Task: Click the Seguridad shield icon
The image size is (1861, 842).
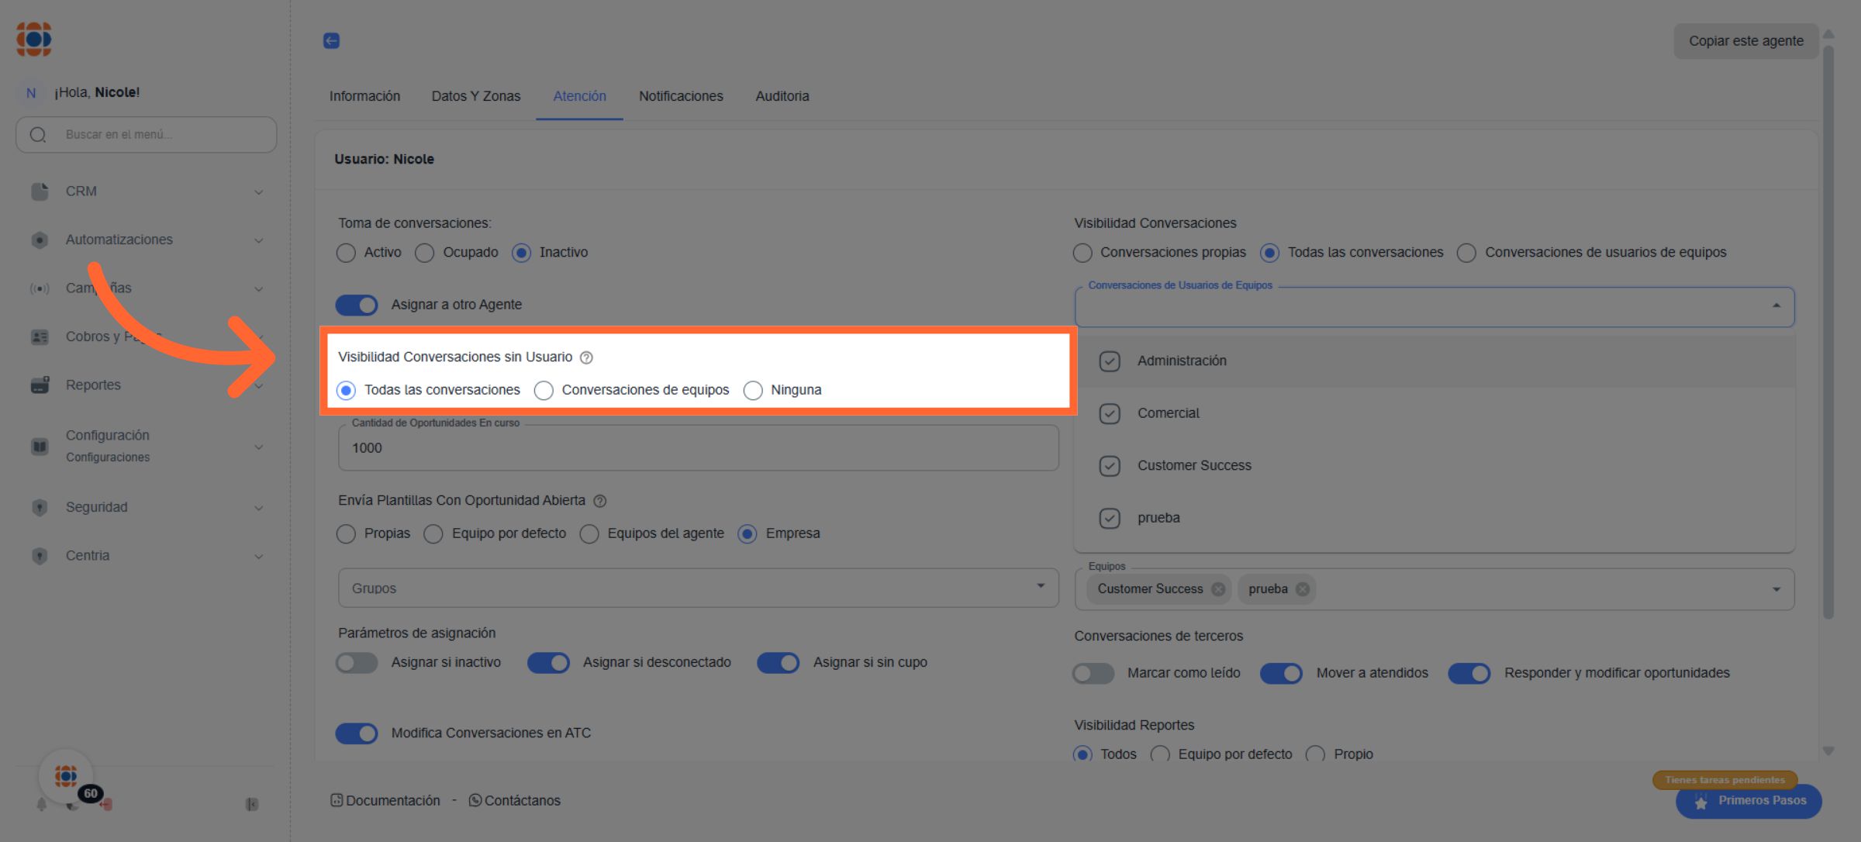Action: pos(40,507)
